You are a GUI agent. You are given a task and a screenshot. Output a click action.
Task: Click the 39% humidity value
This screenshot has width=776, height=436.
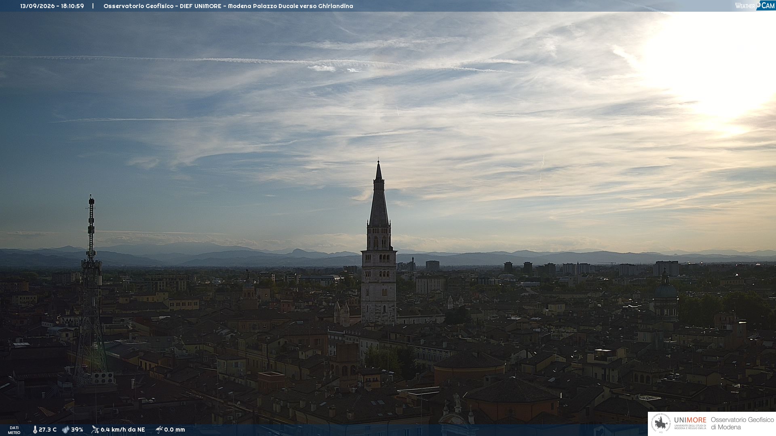(77, 430)
